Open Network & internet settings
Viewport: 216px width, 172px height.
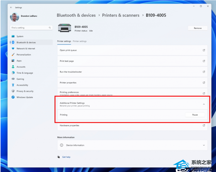tap(31, 48)
